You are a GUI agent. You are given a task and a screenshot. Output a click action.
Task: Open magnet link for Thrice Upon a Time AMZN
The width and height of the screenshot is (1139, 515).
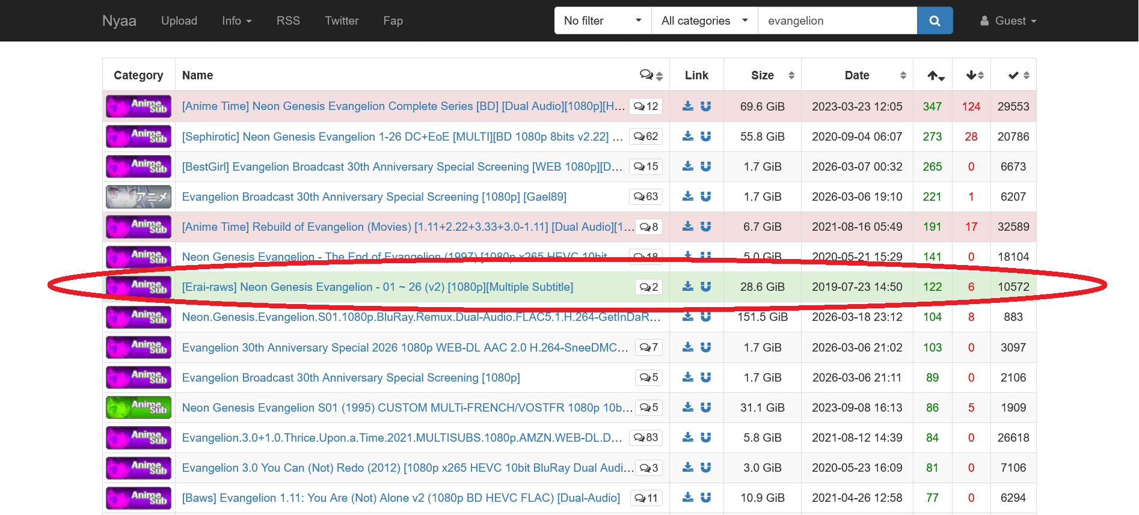tap(706, 437)
